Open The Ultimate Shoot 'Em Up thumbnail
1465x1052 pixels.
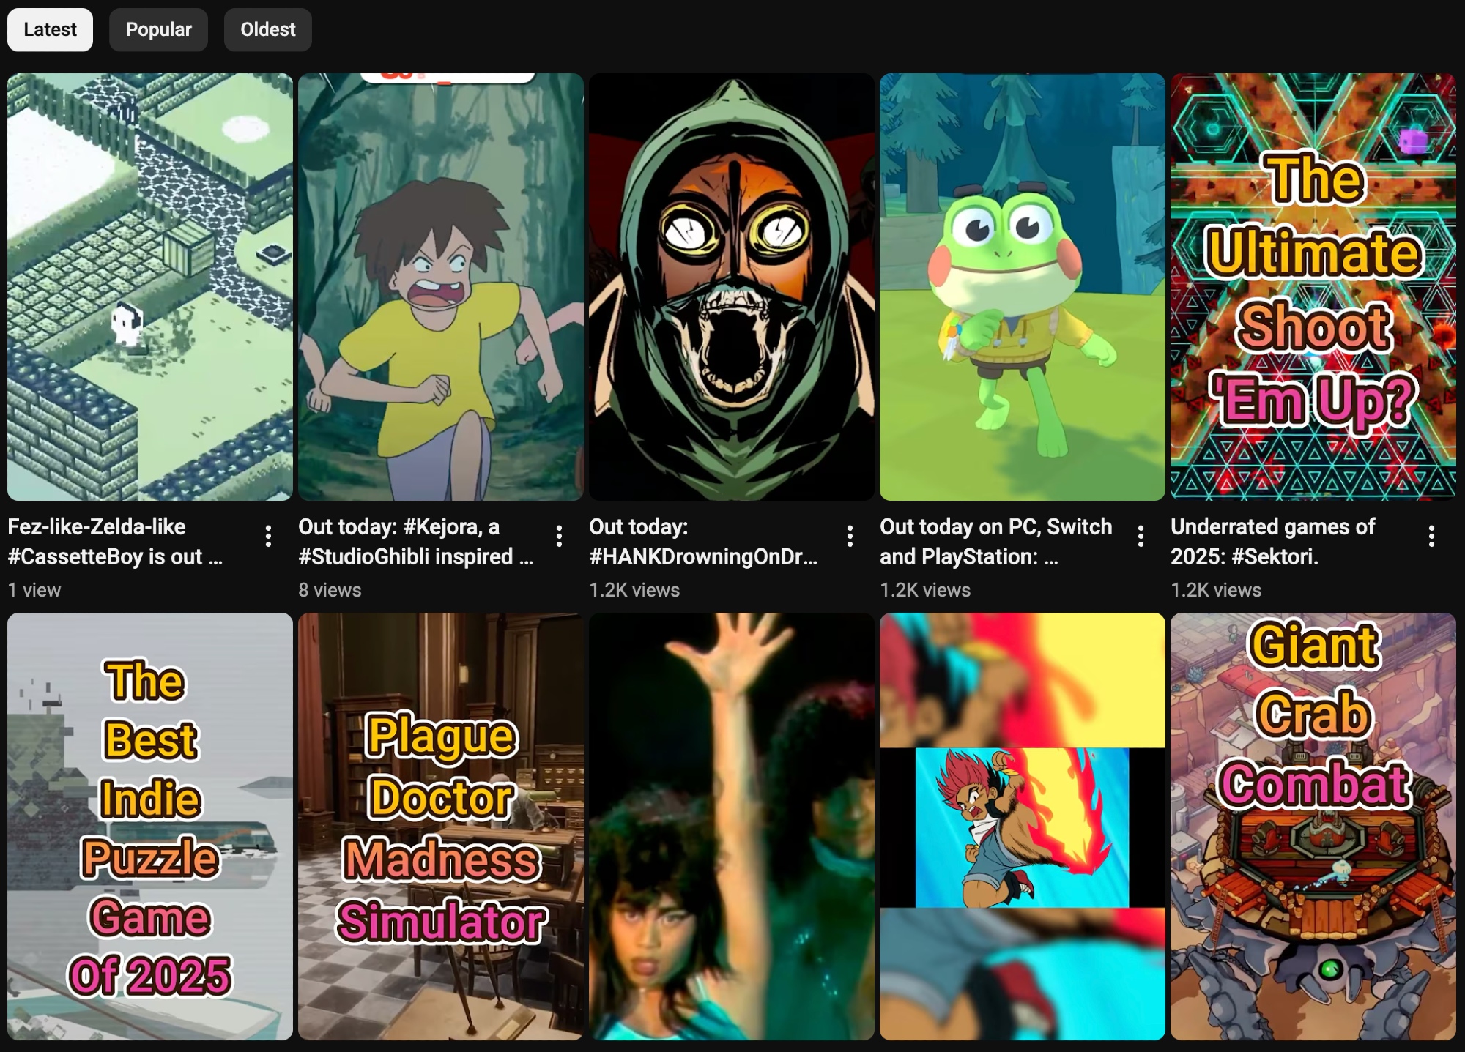coord(1313,286)
